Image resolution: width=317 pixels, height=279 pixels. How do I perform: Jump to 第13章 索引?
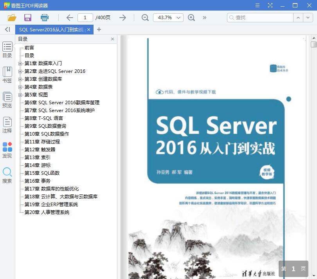38,157
